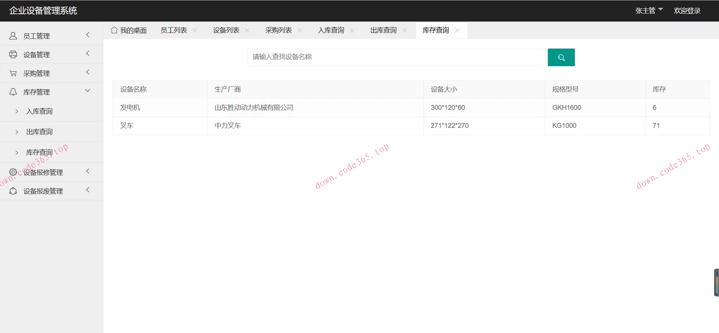This screenshot has width=719, height=333.
Task: Close the 入库查询 tab
Action: 352,30
